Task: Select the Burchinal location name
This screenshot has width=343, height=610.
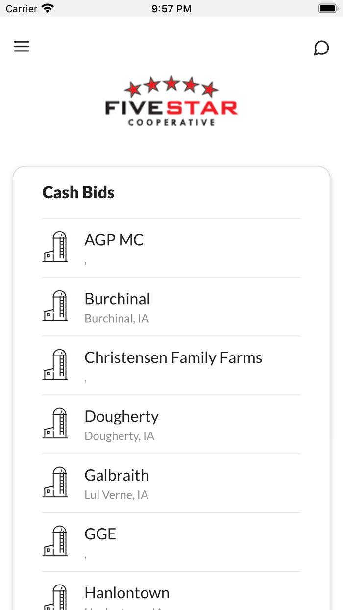Action: coord(117,299)
